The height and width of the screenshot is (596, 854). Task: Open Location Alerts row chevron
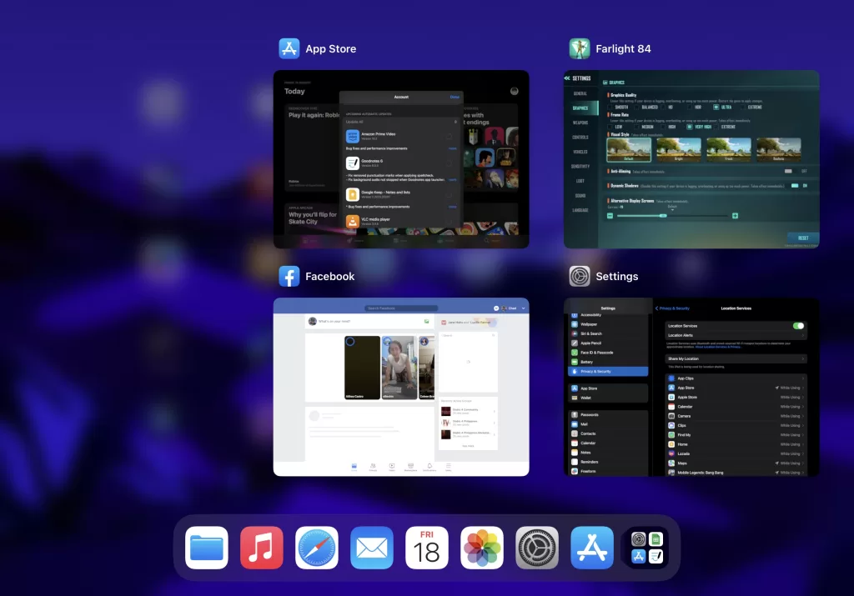802,335
